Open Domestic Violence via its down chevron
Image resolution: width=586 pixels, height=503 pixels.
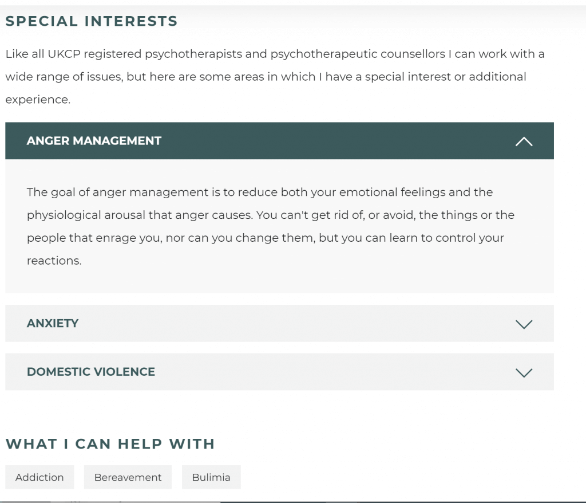pos(524,373)
